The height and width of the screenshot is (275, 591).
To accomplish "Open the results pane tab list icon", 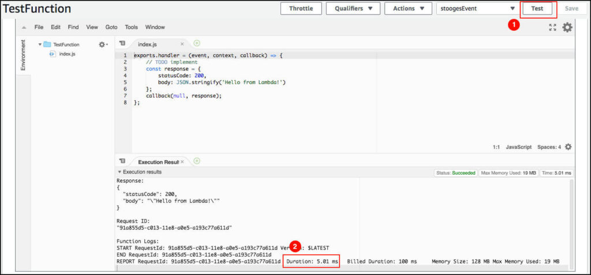I will pyautogui.click(x=122, y=161).
